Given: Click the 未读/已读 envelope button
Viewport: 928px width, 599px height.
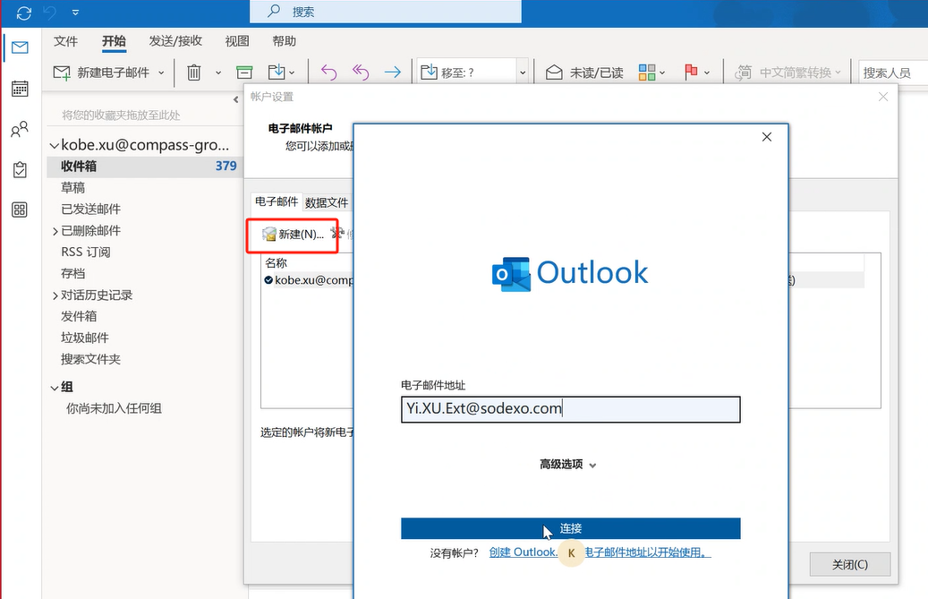Looking at the screenshot, I should tap(584, 73).
